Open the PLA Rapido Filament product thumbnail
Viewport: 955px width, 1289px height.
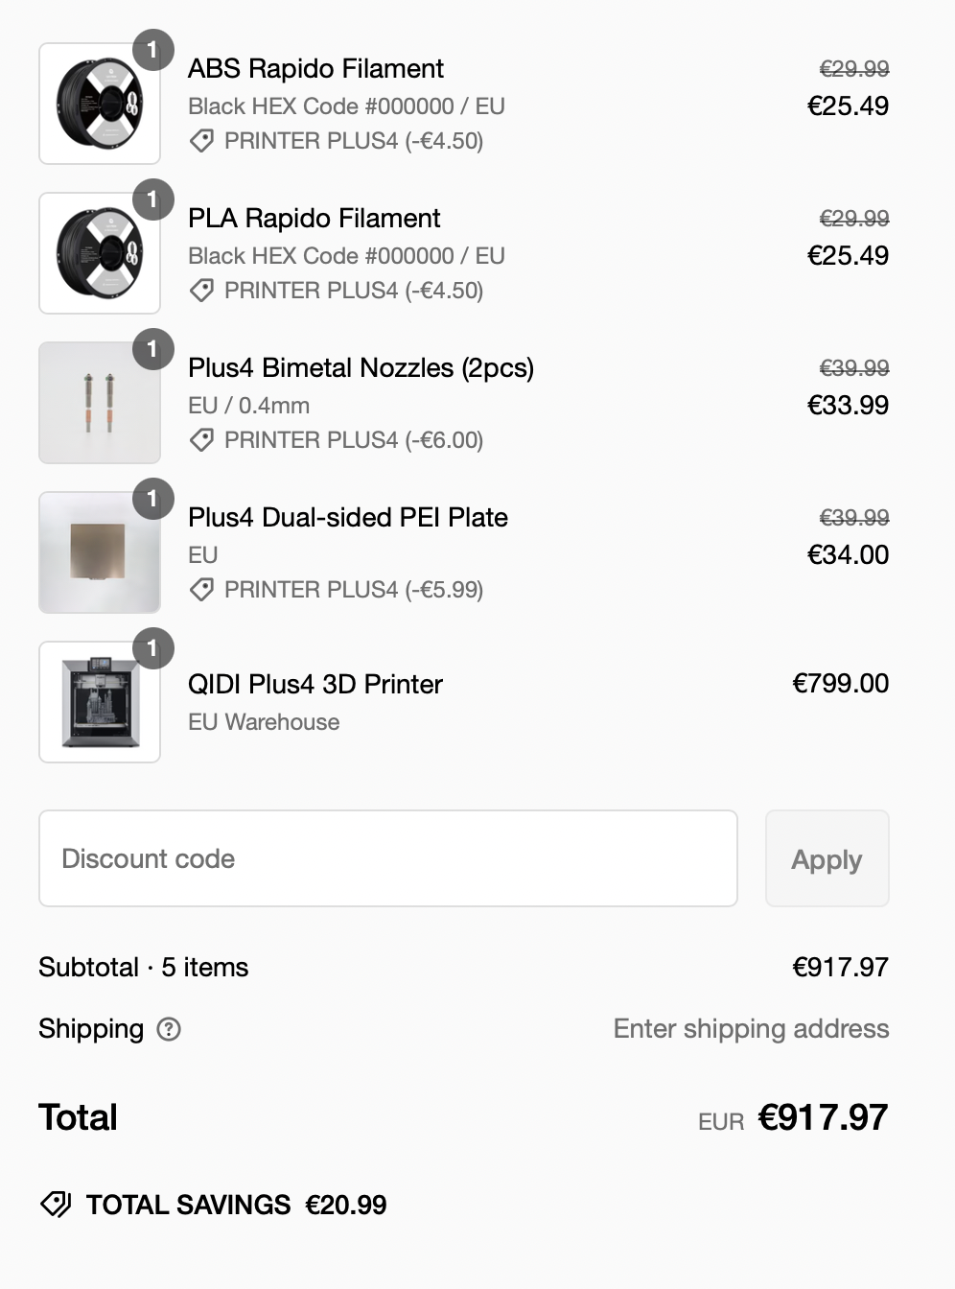click(x=99, y=253)
